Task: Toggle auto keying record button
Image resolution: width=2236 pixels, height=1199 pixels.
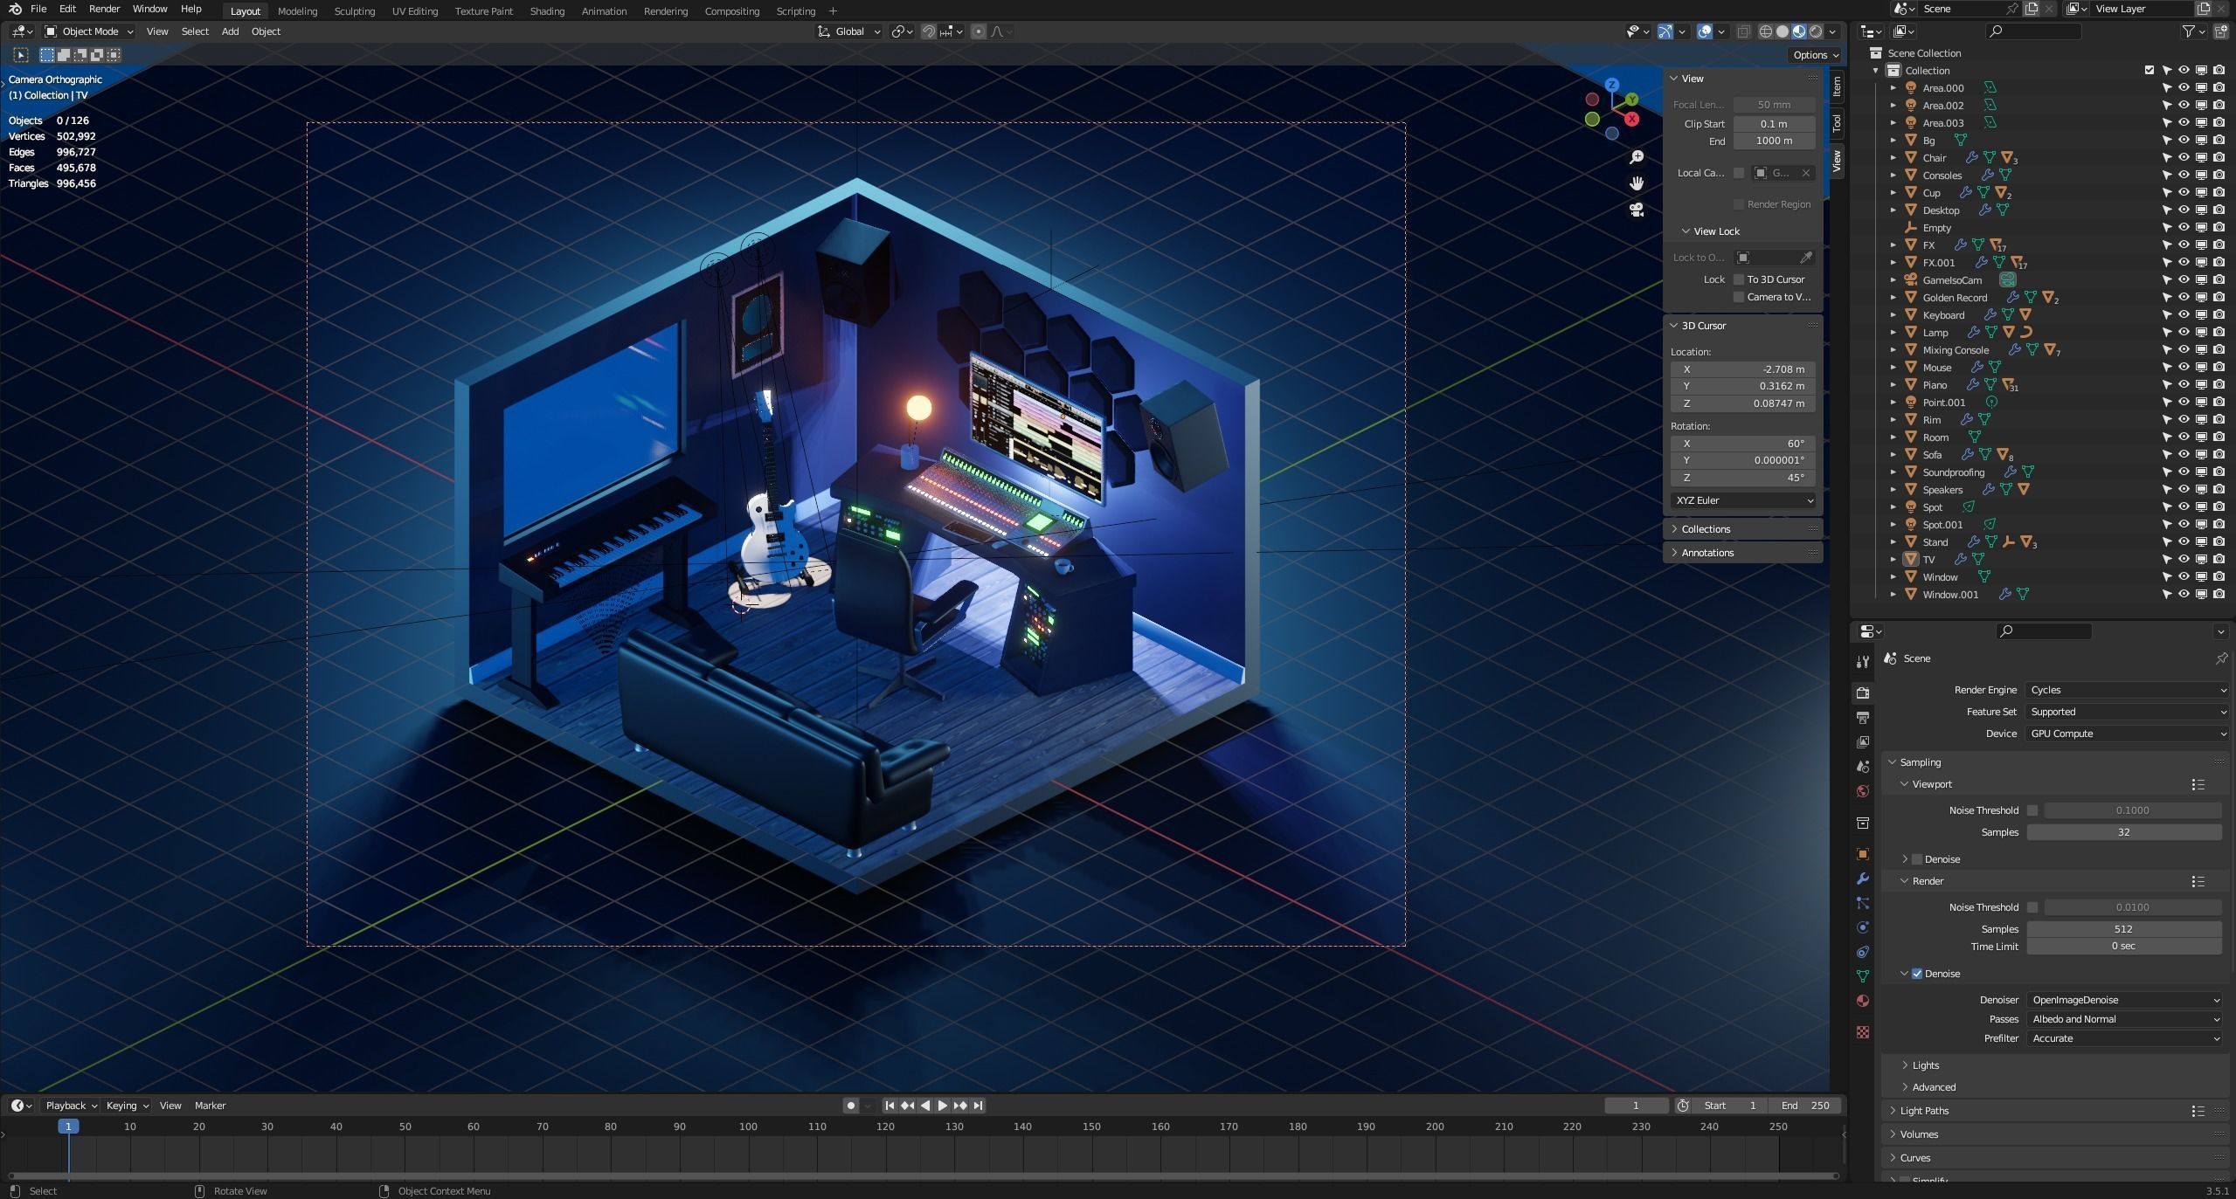Action: (x=851, y=1106)
